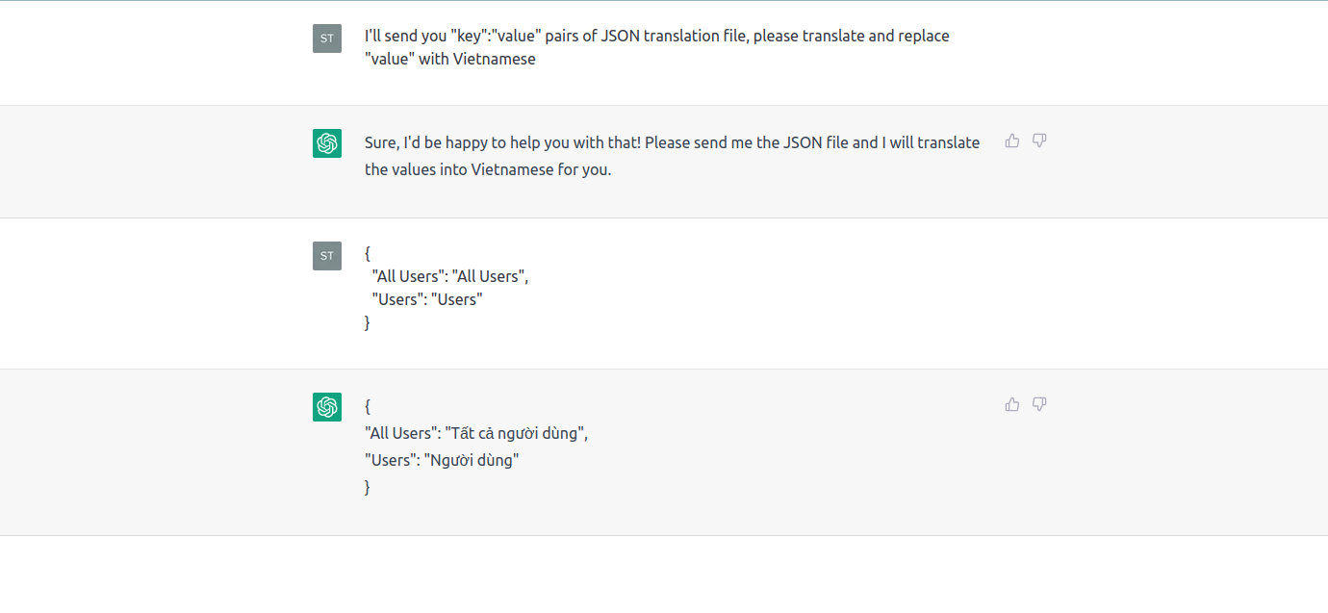Like the translated Vietnamese JSON response

1012,404
